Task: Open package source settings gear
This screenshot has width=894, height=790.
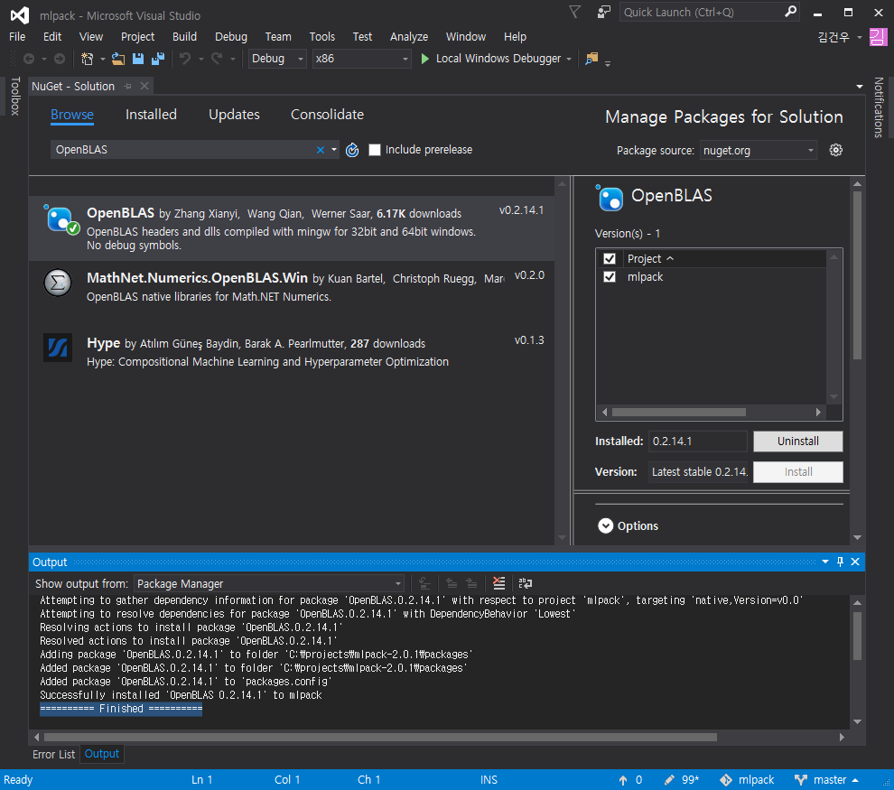Action: [x=836, y=150]
